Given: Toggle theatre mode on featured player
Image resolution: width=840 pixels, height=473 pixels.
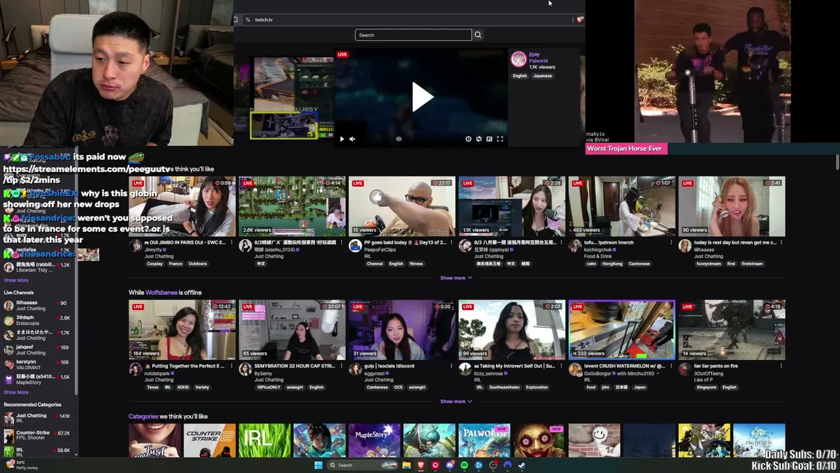Looking at the screenshot, I should click(x=478, y=139).
